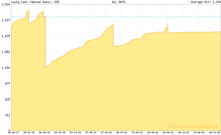Select the 27-12-20 date axis label
The width and height of the screenshot is (221, 135).
pos(106,133)
